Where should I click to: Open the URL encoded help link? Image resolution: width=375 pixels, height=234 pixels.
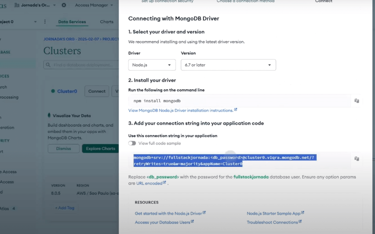[x=151, y=183]
